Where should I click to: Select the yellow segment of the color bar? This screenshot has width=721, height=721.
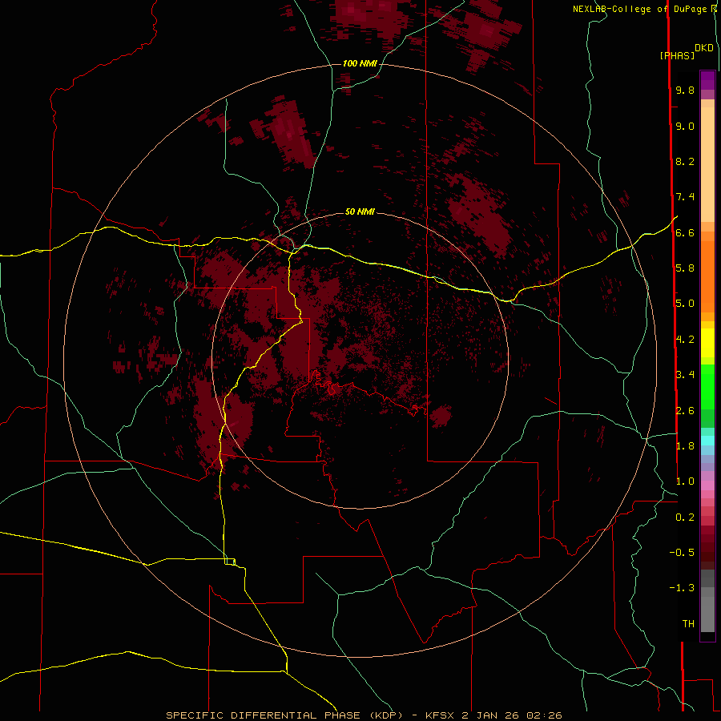[707, 343]
